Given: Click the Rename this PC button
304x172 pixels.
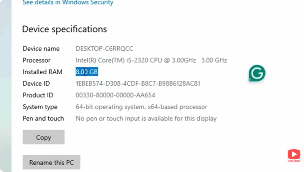Looking at the screenshot, I should pyautogui.click(x=51, y=162).
